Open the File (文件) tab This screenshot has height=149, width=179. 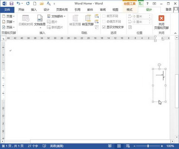click(7, 10)
